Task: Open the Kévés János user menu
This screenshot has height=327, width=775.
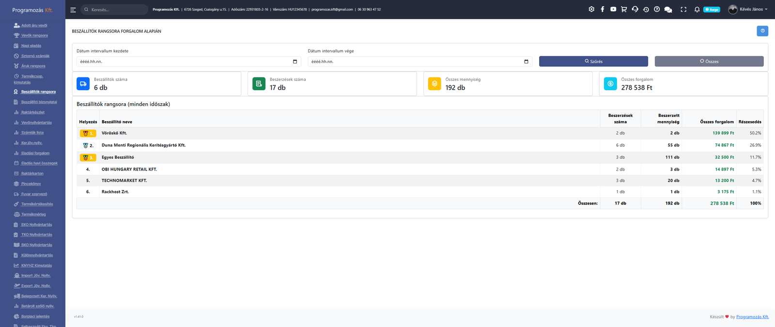Action: [x=748, y=9]
